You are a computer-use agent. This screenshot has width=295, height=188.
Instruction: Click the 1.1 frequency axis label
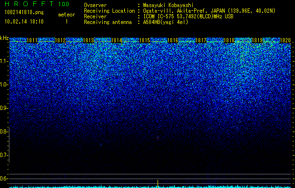(x=3, y=61)
